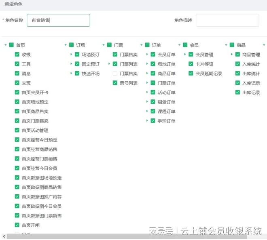Expand the 商品订单 node
267x240 pixels.
[147, 73]
